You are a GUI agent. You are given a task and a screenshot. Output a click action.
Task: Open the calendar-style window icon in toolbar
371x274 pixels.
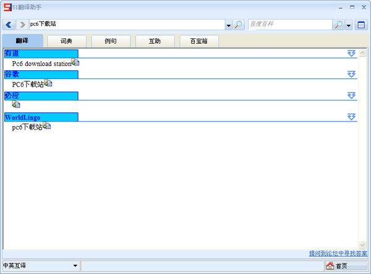[361, 25]
